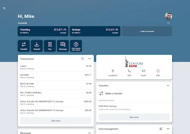Open the Message quick action

click(63, 46)
